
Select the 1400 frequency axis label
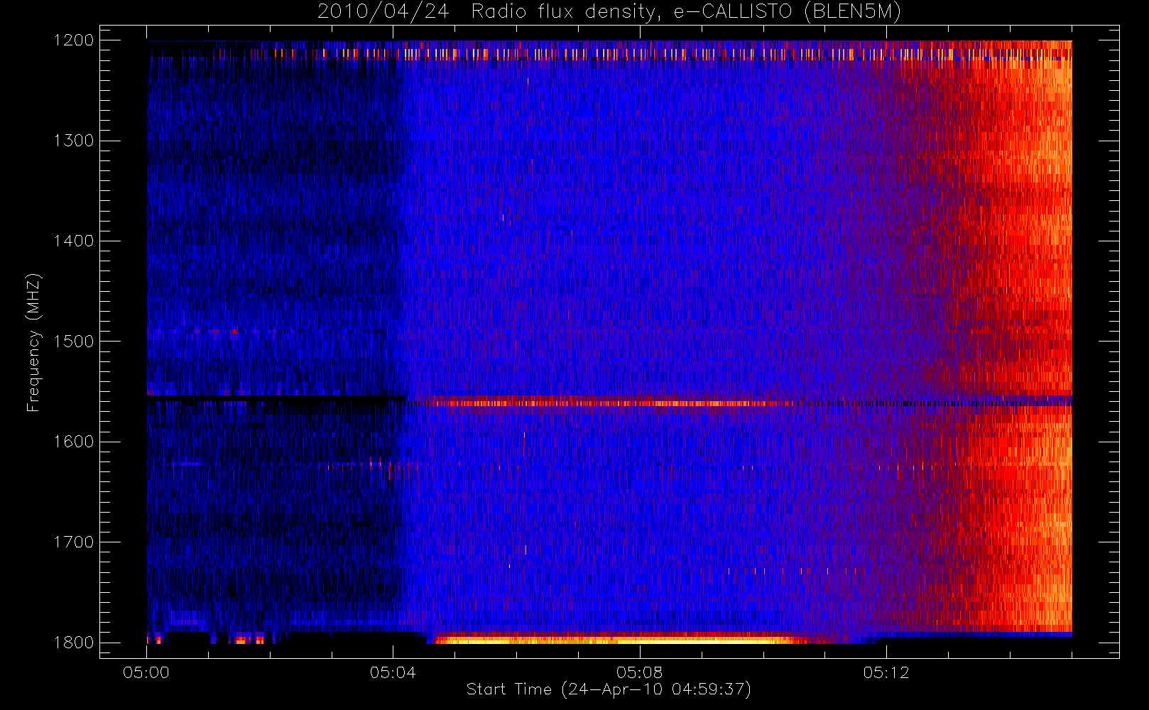pos(74,241)
